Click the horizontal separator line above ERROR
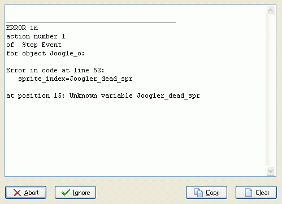The image size is (282, 204). coord(91,23)
